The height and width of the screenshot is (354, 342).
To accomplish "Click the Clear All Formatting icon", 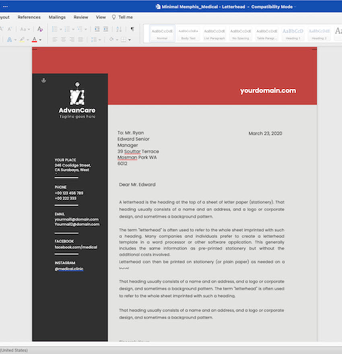I will click(40, 29).
